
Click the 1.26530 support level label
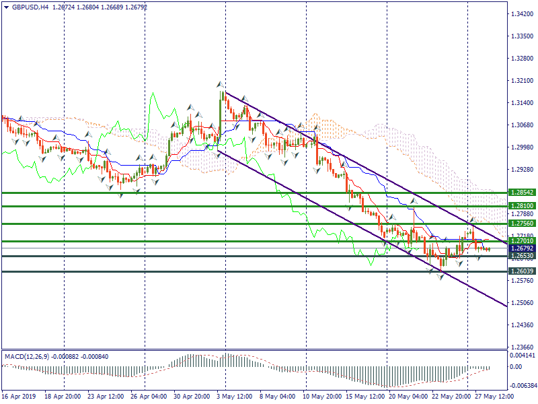pos(521,257)
